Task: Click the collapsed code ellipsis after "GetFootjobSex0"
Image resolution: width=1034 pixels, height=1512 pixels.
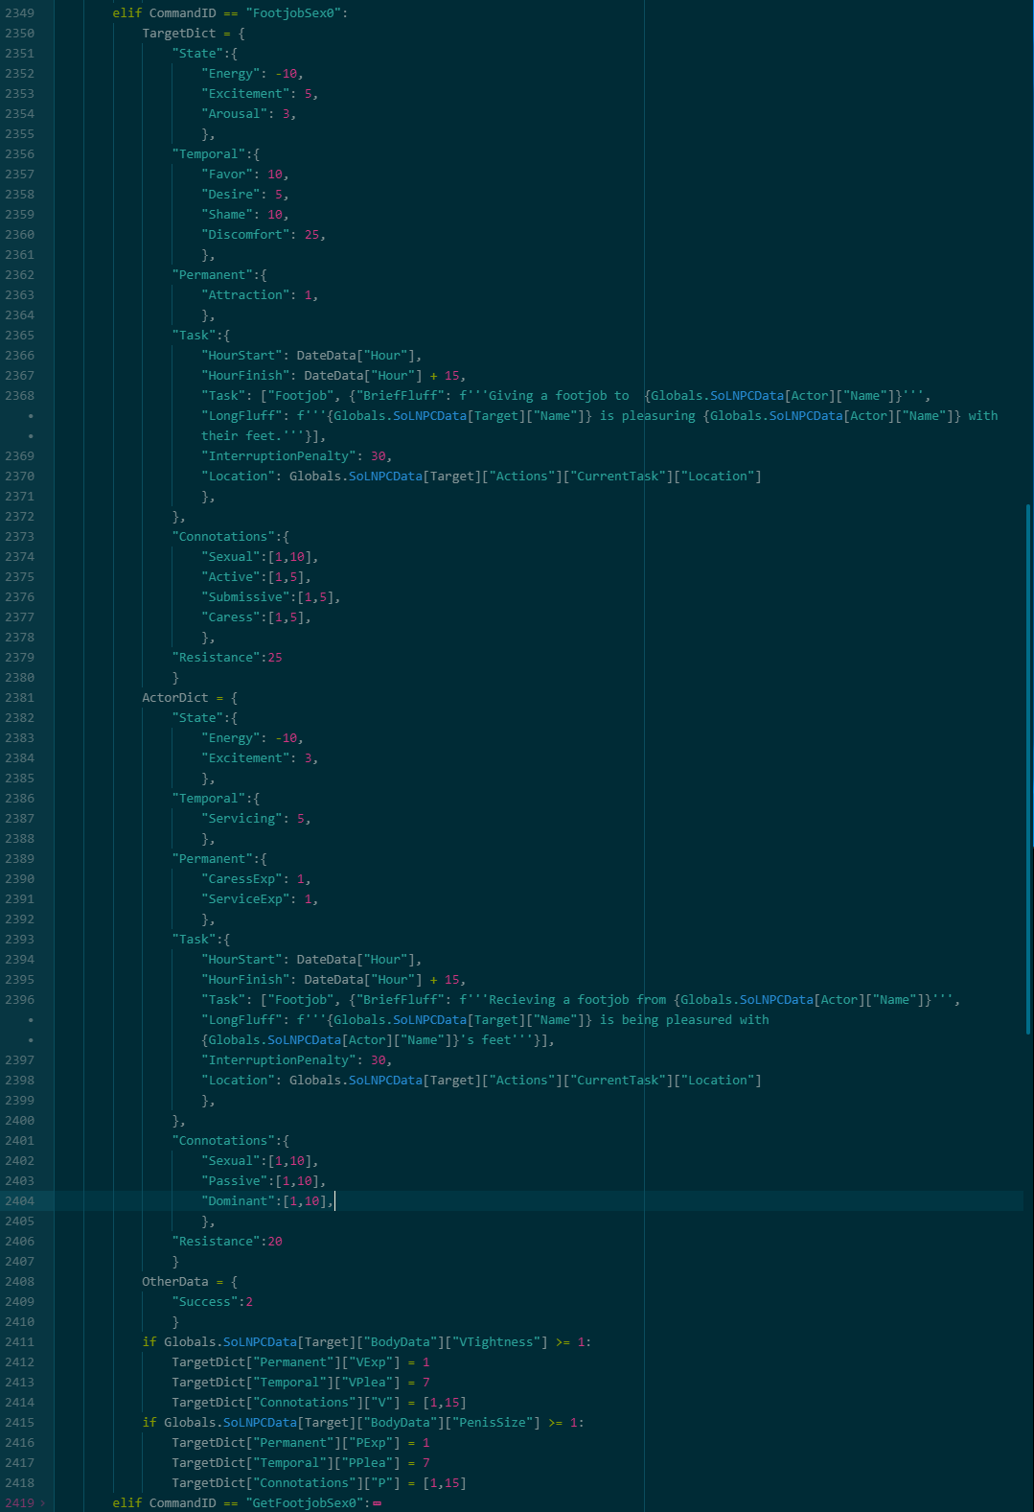Action: (x=378, y=1502)
